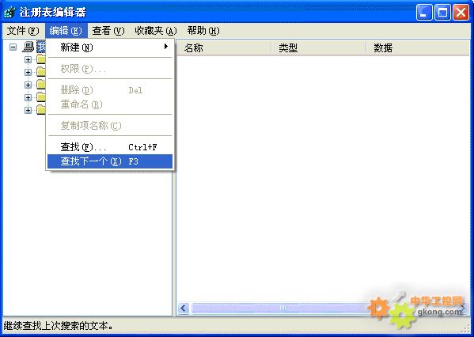This screenshot has height=337, width=474.
Task: Expand the third registry hive plus box
Action: click(x=28, y=85)
